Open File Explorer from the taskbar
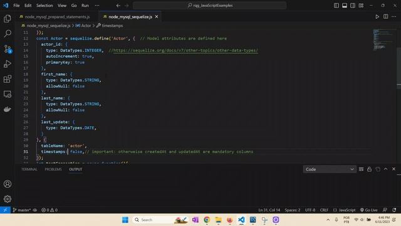401x226 pixels. 219,220
